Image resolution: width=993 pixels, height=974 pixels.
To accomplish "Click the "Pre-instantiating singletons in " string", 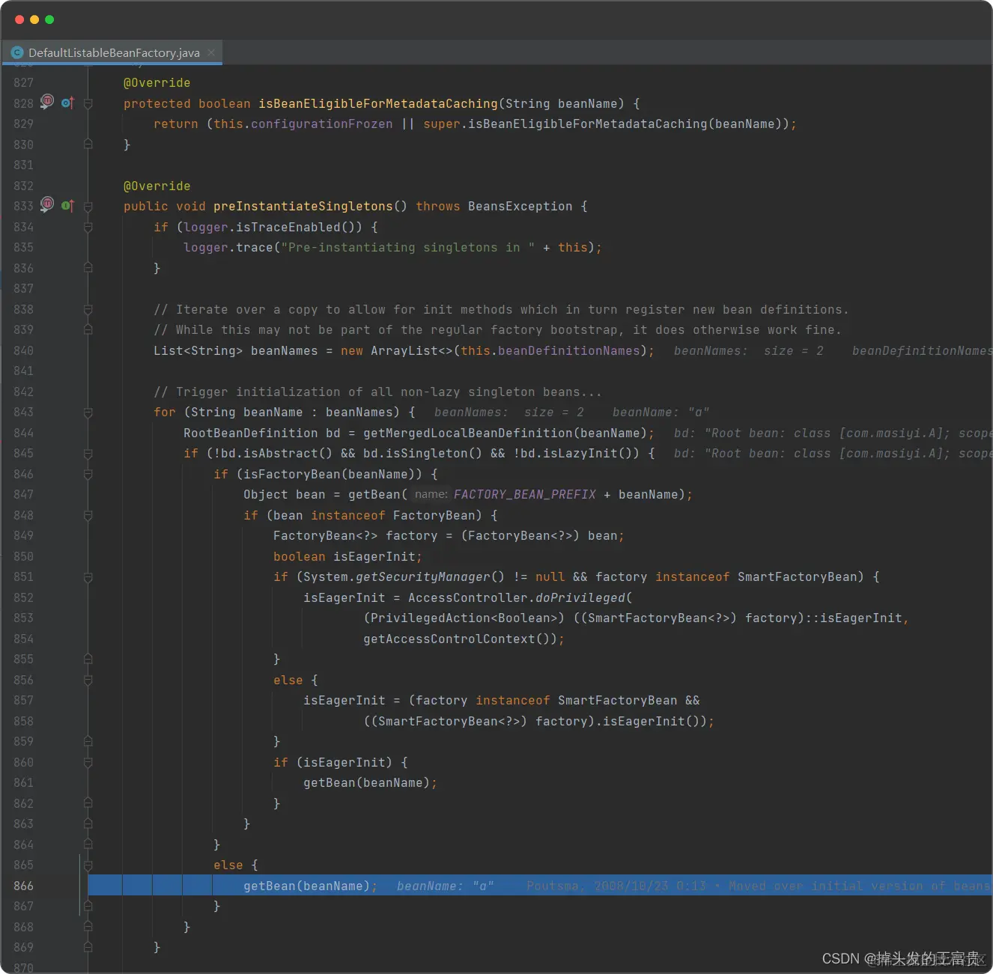I will [408, 247].
